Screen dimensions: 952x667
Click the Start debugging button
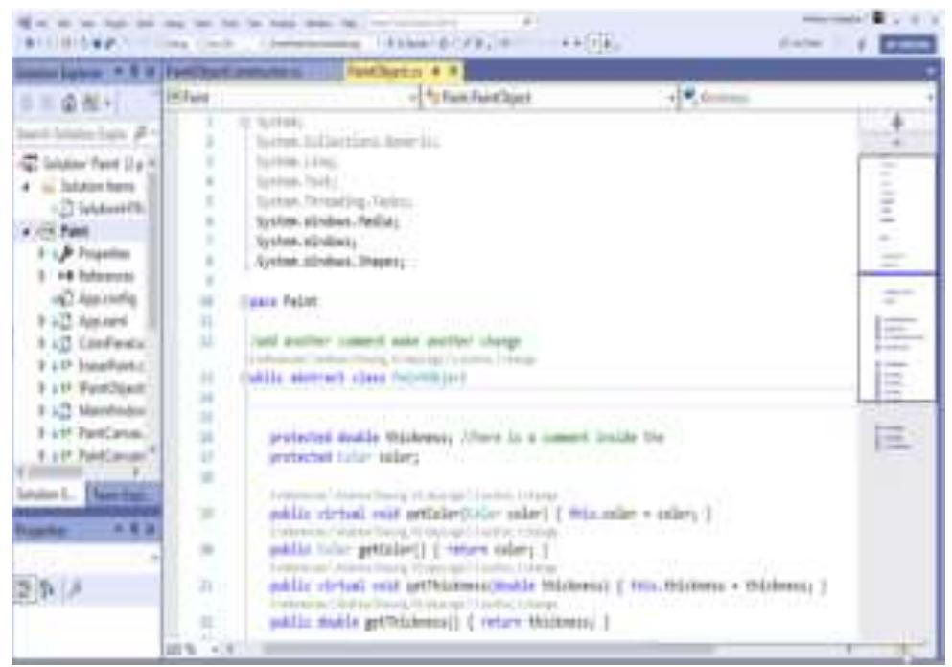[408, 44]
